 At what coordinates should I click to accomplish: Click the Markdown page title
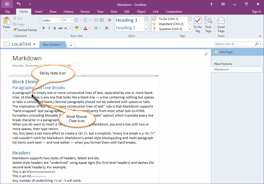pyautogui.click(x=27, y=58)
